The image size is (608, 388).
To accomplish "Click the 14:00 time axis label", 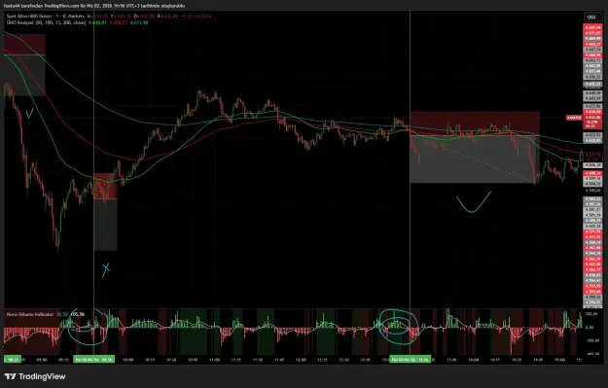I will (473, 360).
